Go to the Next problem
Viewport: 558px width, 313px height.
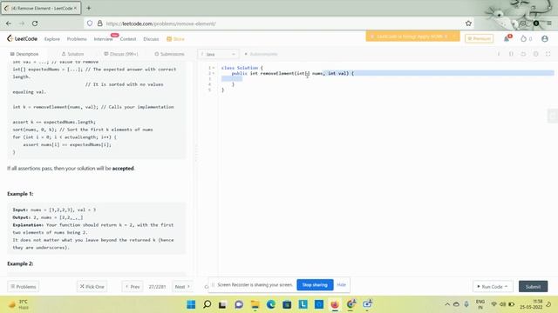tap(182, 286)
